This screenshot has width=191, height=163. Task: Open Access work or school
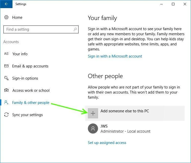point(31,90)
